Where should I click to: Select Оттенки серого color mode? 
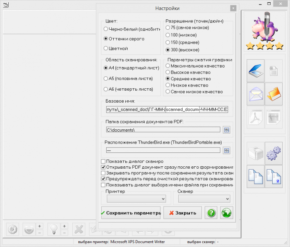tap(124, 39)
